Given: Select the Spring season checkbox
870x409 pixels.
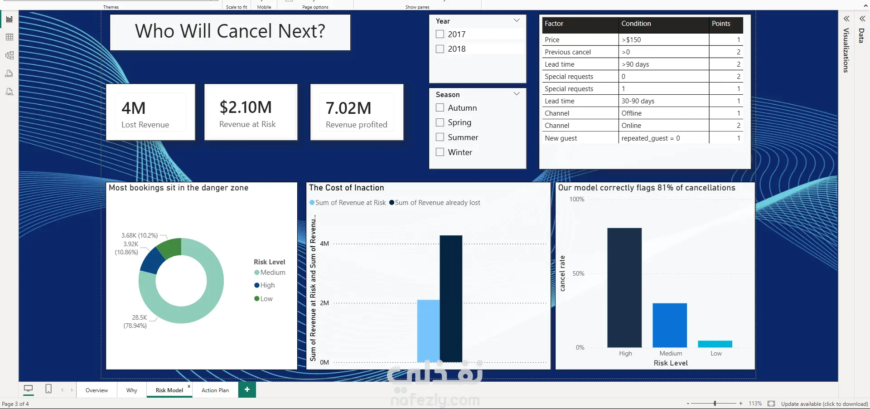Looking at the screenshot, I should (440, 122).
